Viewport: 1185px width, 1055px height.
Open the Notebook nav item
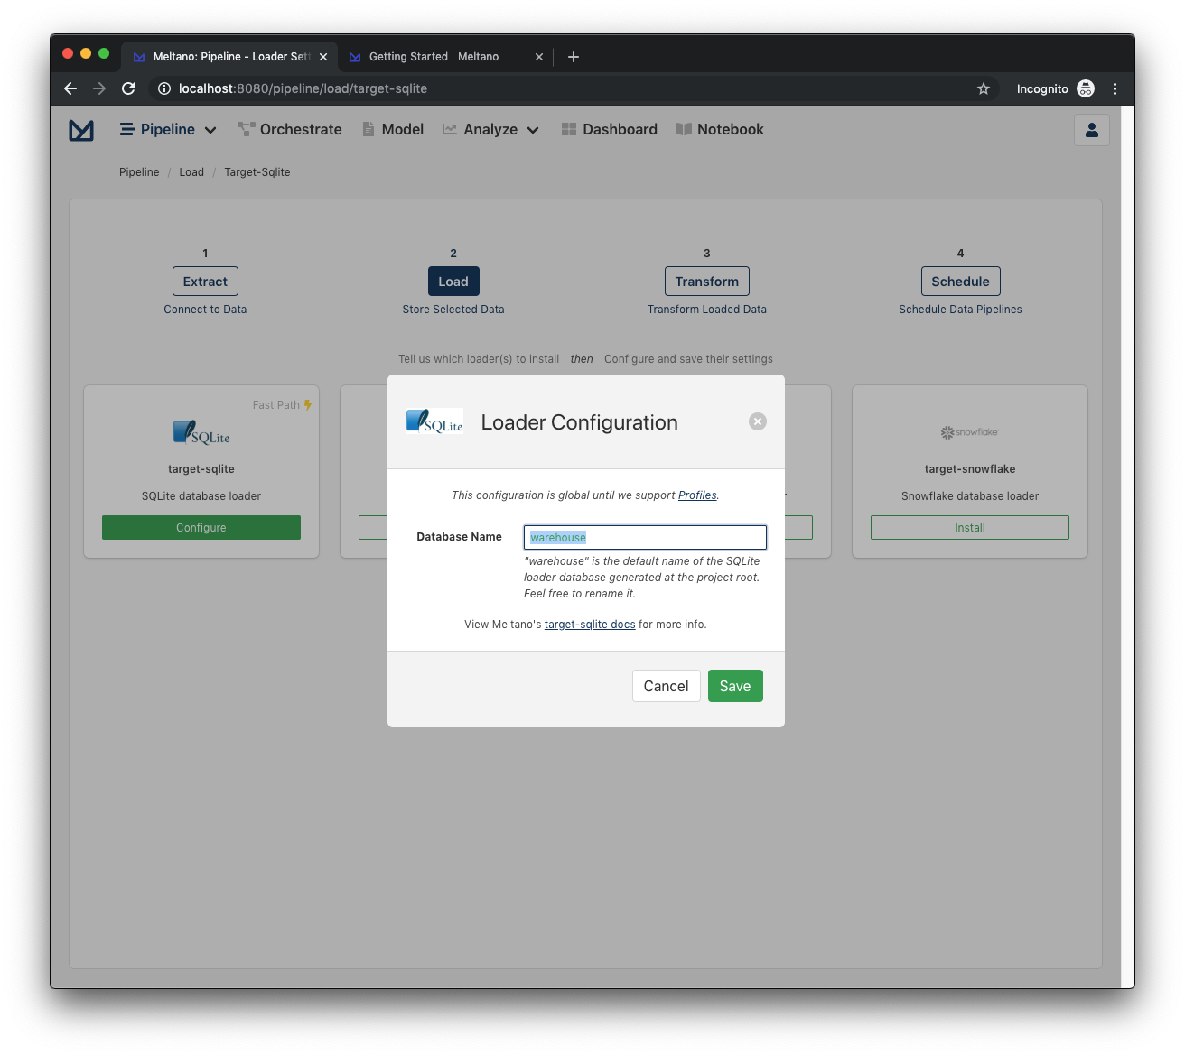pos(720,130)
